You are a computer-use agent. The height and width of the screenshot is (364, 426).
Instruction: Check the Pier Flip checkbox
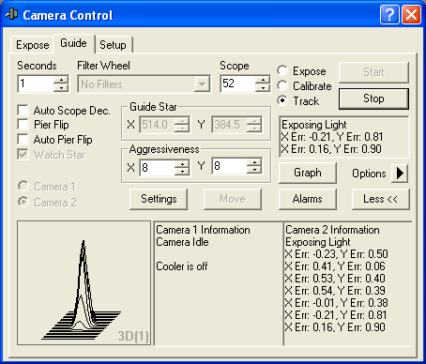click(x=23, y=125)
